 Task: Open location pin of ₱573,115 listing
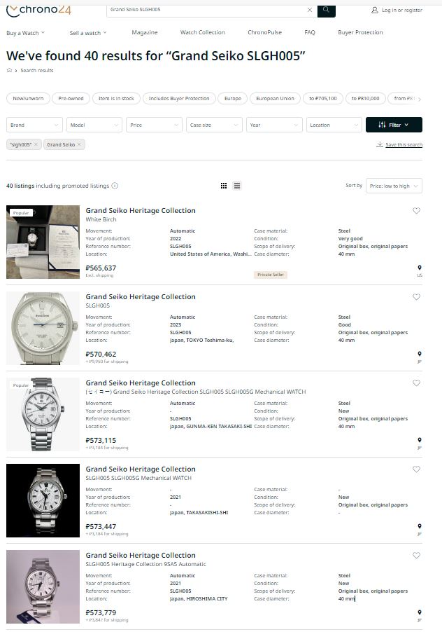tap(420, 440)
